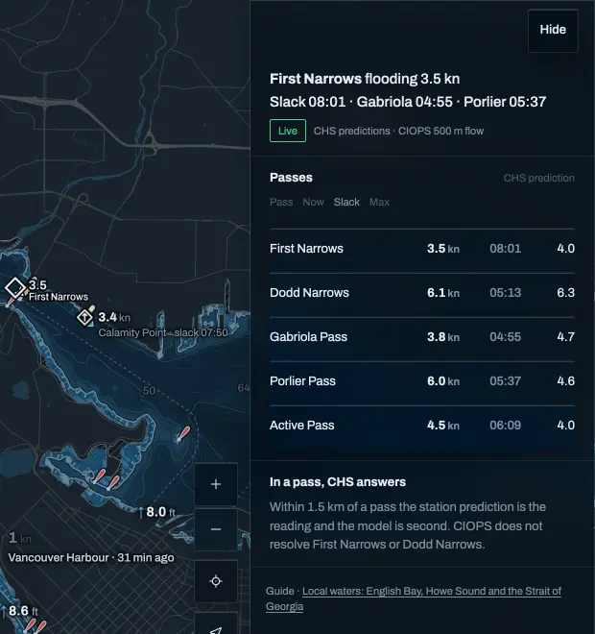Image resolution: width=595 pixels, height=634 pixels.
Task: Click the Pass column header
Action: point(281,202)
